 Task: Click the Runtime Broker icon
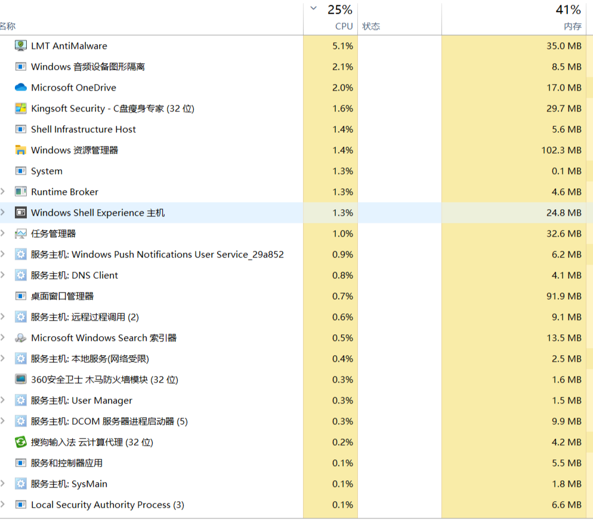pos(21,191)
